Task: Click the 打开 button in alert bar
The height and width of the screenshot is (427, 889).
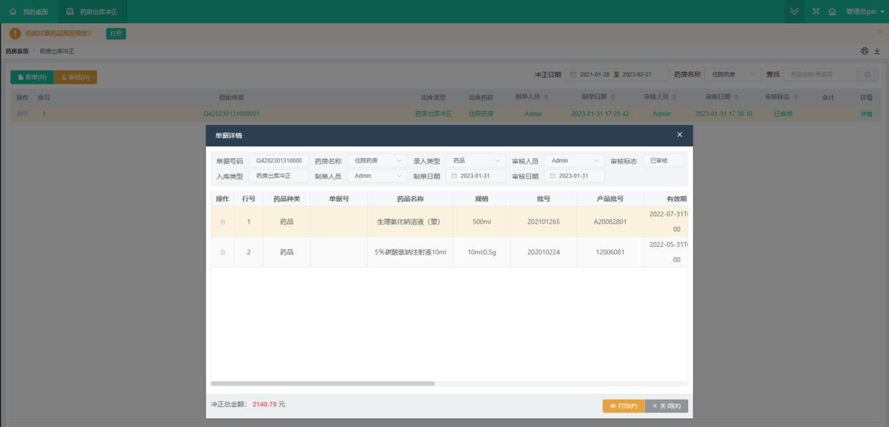Action: (116, 33)
